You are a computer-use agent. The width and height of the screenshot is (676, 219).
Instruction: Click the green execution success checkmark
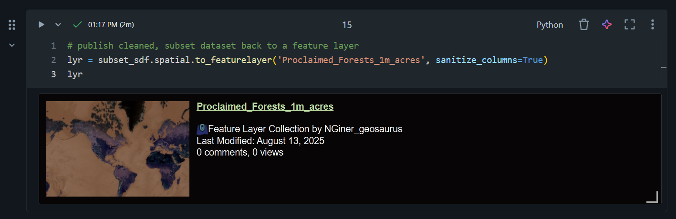coord(77,25)
